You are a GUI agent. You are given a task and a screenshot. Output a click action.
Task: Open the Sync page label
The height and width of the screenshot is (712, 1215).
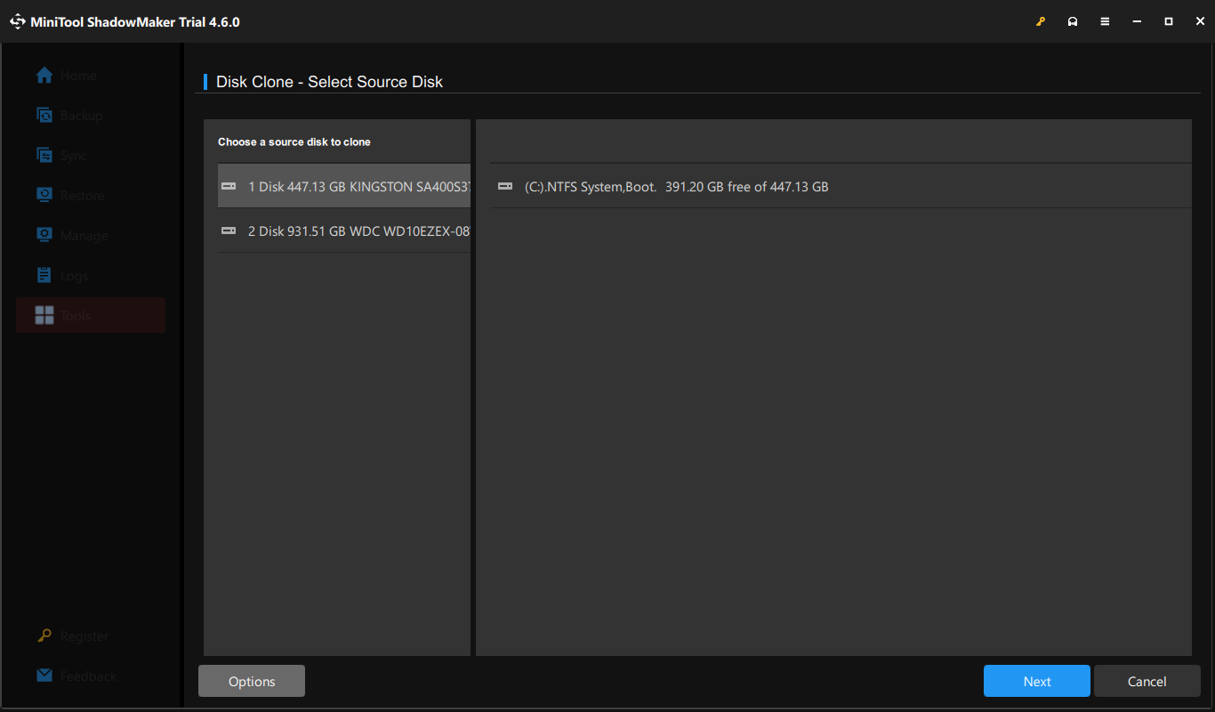(74, 156)
